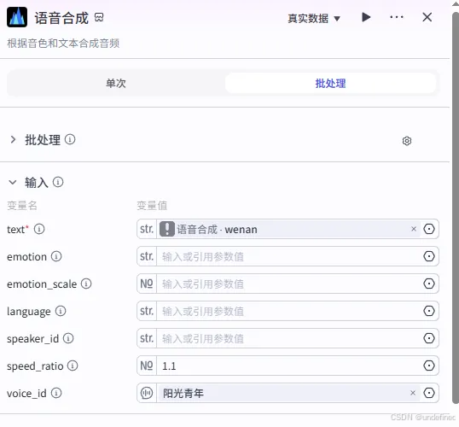Viewport: 459px width, 427px height.
Task: Click the 阳光青年 voice value
Action: click(x=183, y=393)
